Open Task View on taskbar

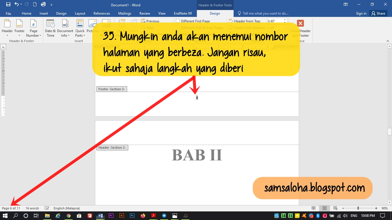(x=36, y=216)
